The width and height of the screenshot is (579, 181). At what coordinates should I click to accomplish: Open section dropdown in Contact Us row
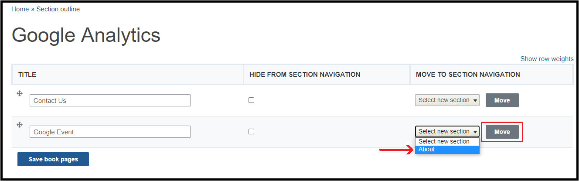447,100
